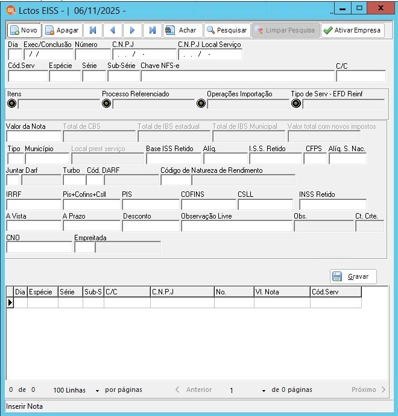This screenshot has height=416, width=398.
Task: Click the Tipo input field
Action: tap(16, 159)
